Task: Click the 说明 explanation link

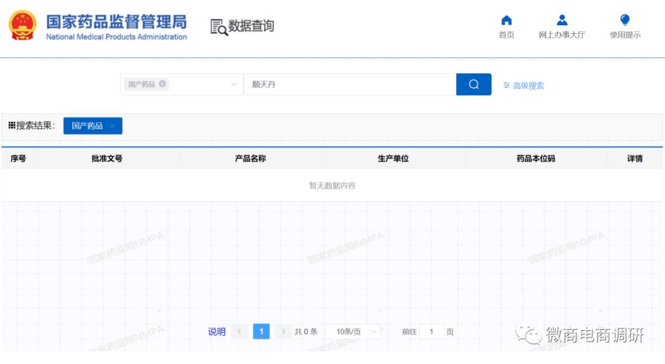Action: [216, 331]
